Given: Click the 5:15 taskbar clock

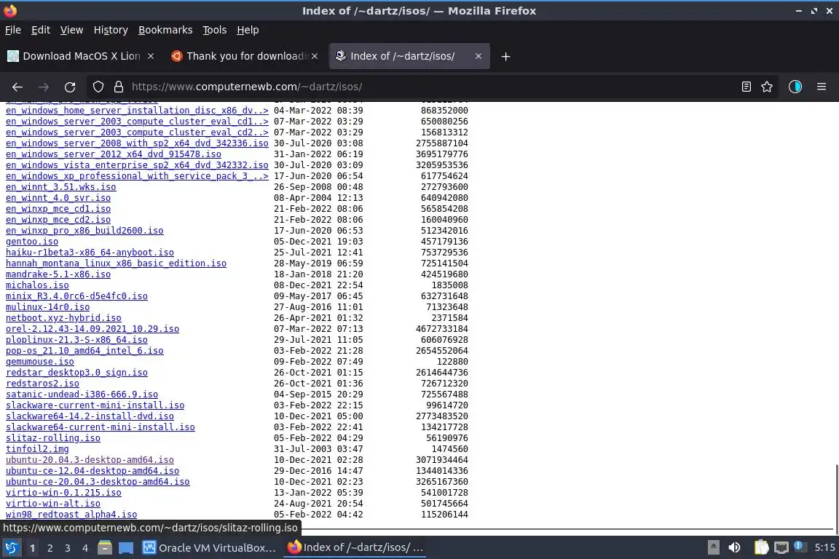Looking at the screenshot, I should (x=824, y=548).
